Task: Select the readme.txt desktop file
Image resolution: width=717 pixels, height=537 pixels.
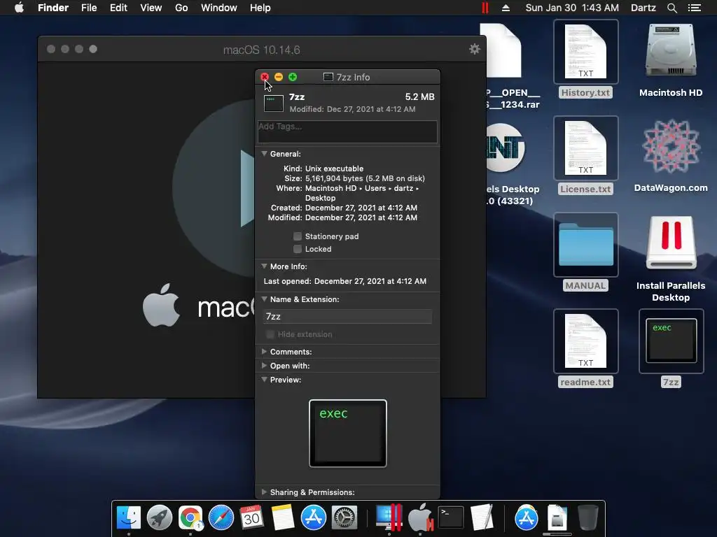Action: 586,349
